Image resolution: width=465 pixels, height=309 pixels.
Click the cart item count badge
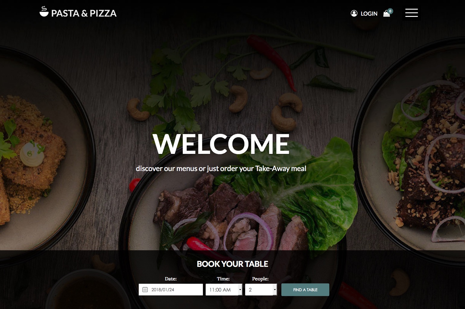coord(390,11)
